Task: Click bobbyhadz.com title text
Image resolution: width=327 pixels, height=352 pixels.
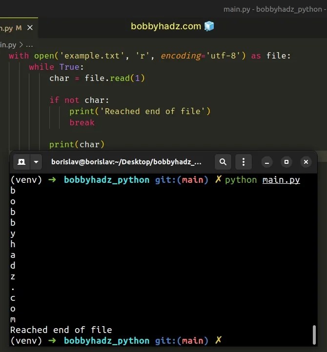Action: pos(166,26)
